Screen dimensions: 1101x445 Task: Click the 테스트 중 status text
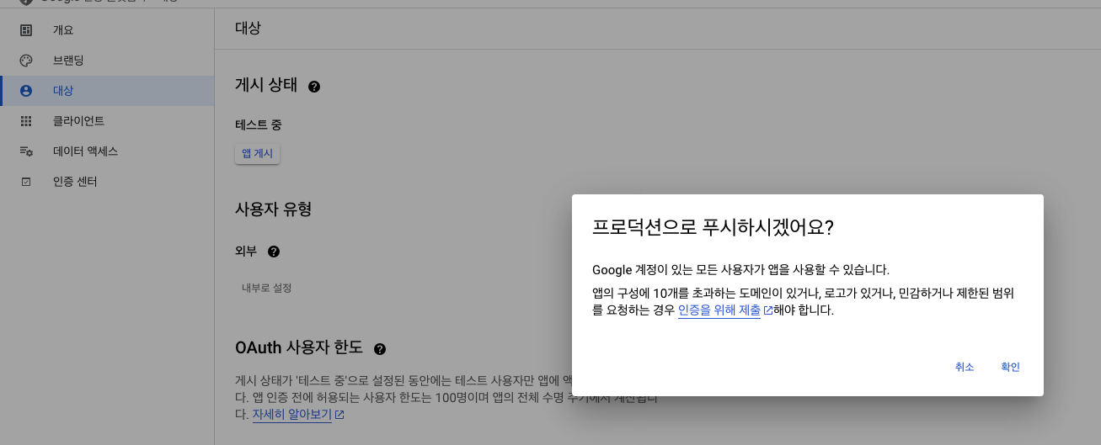click(259, 124)
